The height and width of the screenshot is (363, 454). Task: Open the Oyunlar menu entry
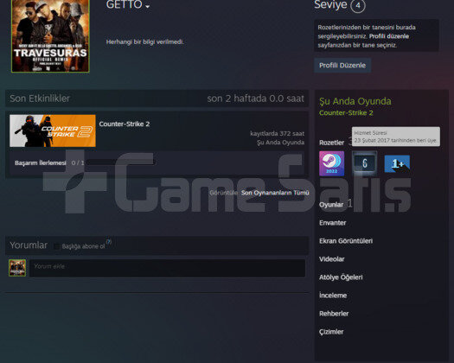[331, 205]
